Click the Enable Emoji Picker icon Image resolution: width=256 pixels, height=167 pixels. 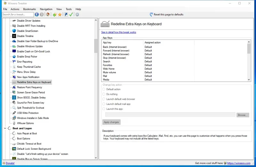(x=14, y=57)
